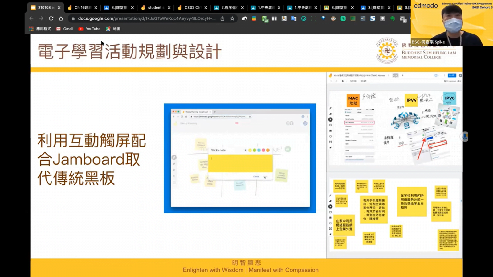
Task: Open the browser home page button
Action: (x=61, y=18)
